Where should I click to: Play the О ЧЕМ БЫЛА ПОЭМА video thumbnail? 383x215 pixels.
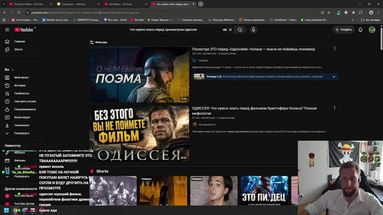tap(139, 75)
